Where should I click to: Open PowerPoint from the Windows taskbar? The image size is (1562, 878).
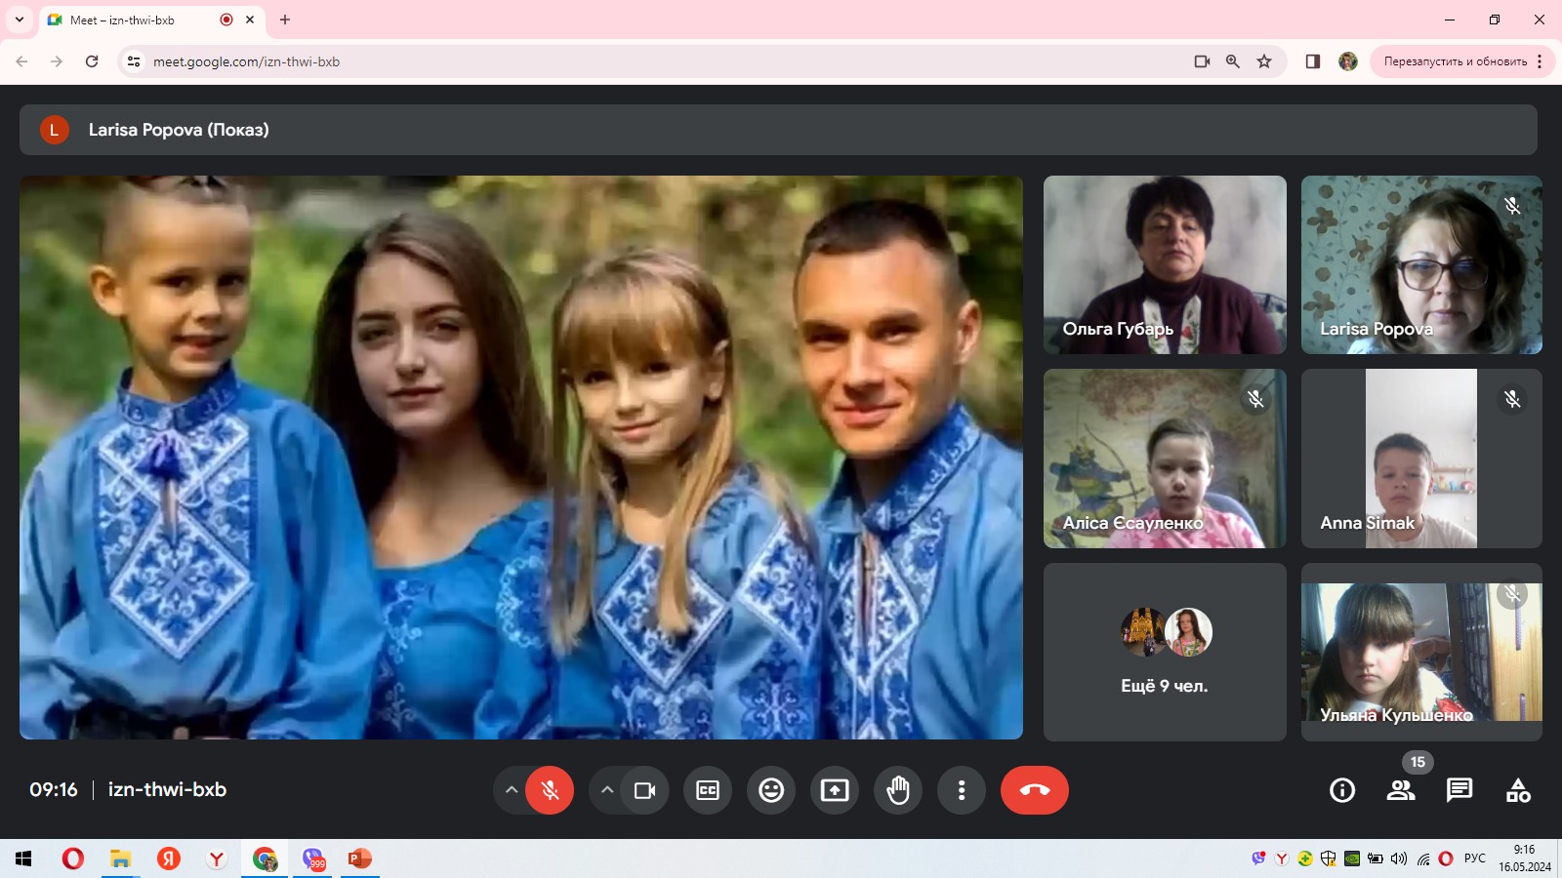(x=360, y=858)
